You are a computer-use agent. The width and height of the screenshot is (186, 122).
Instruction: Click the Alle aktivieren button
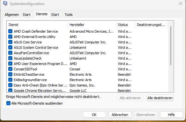click(x=130, y=98)
